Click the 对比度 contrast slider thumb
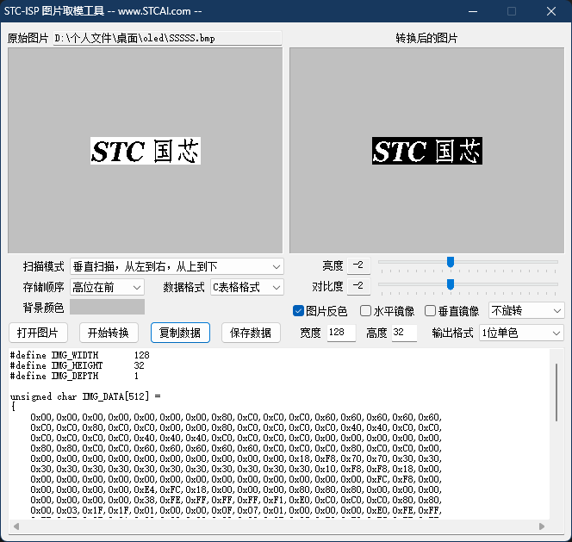 coord(451,284)
